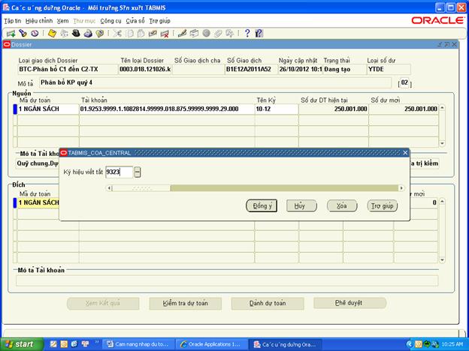Viewport: 469px width, 351px height.
Task: Click the Trợ giúp button in dialog
Action: click(383, 205)
